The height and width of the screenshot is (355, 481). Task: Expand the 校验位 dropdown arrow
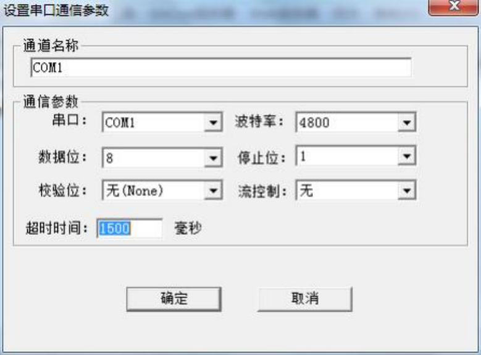point(213,190)
